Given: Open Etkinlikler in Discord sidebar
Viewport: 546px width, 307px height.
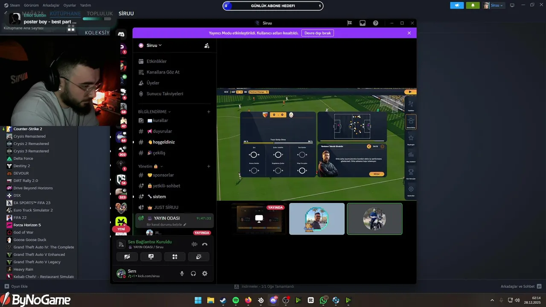Looking at the screenshot, I should pos(174,61).
